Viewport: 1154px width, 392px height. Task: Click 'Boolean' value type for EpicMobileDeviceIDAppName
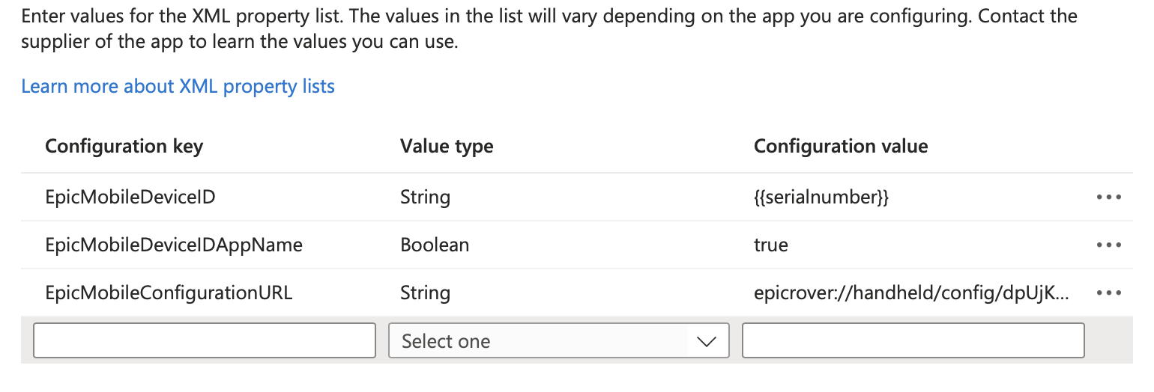coord(435,245)
